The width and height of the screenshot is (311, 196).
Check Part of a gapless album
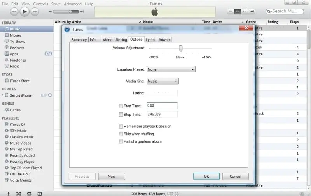121,141
